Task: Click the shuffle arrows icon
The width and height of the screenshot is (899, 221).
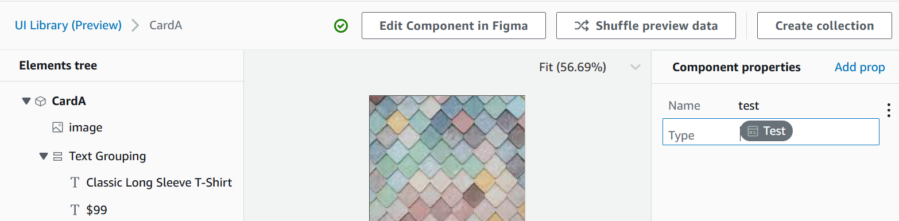Action: tap(581, 26)
